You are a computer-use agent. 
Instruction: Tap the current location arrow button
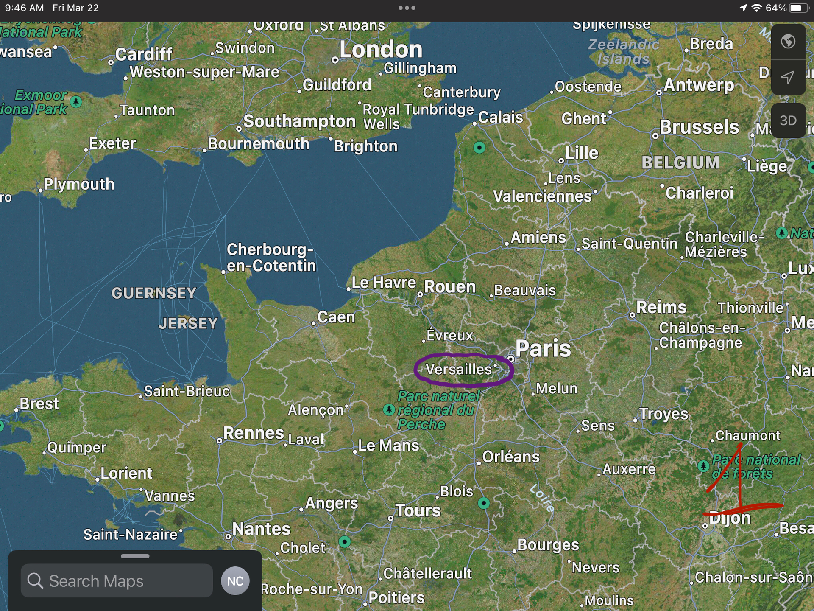pos(788,77)
